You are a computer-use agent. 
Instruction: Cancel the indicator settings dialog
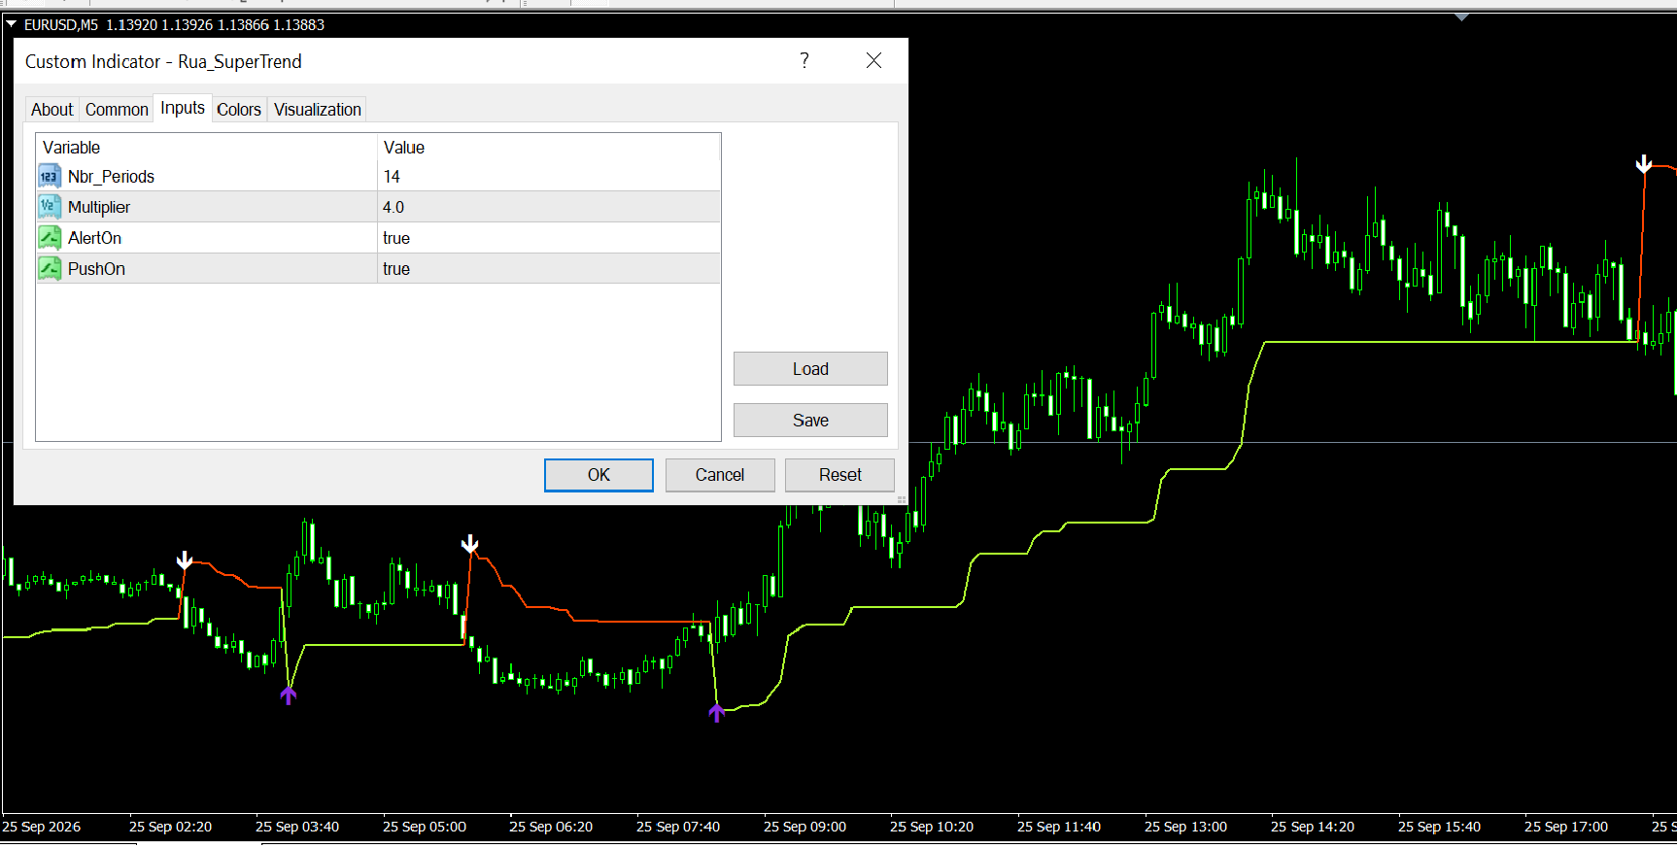pyautogui.click(x=720, y=475)
